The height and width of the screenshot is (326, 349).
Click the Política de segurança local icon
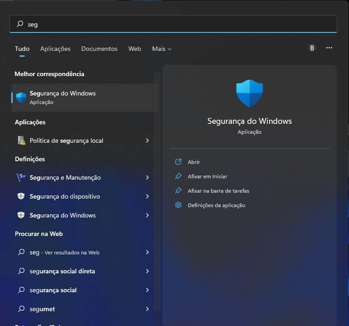[x=21, y=140]
